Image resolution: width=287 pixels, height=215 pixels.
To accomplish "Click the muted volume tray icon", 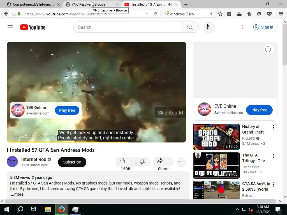I will (x=251, y=209).
